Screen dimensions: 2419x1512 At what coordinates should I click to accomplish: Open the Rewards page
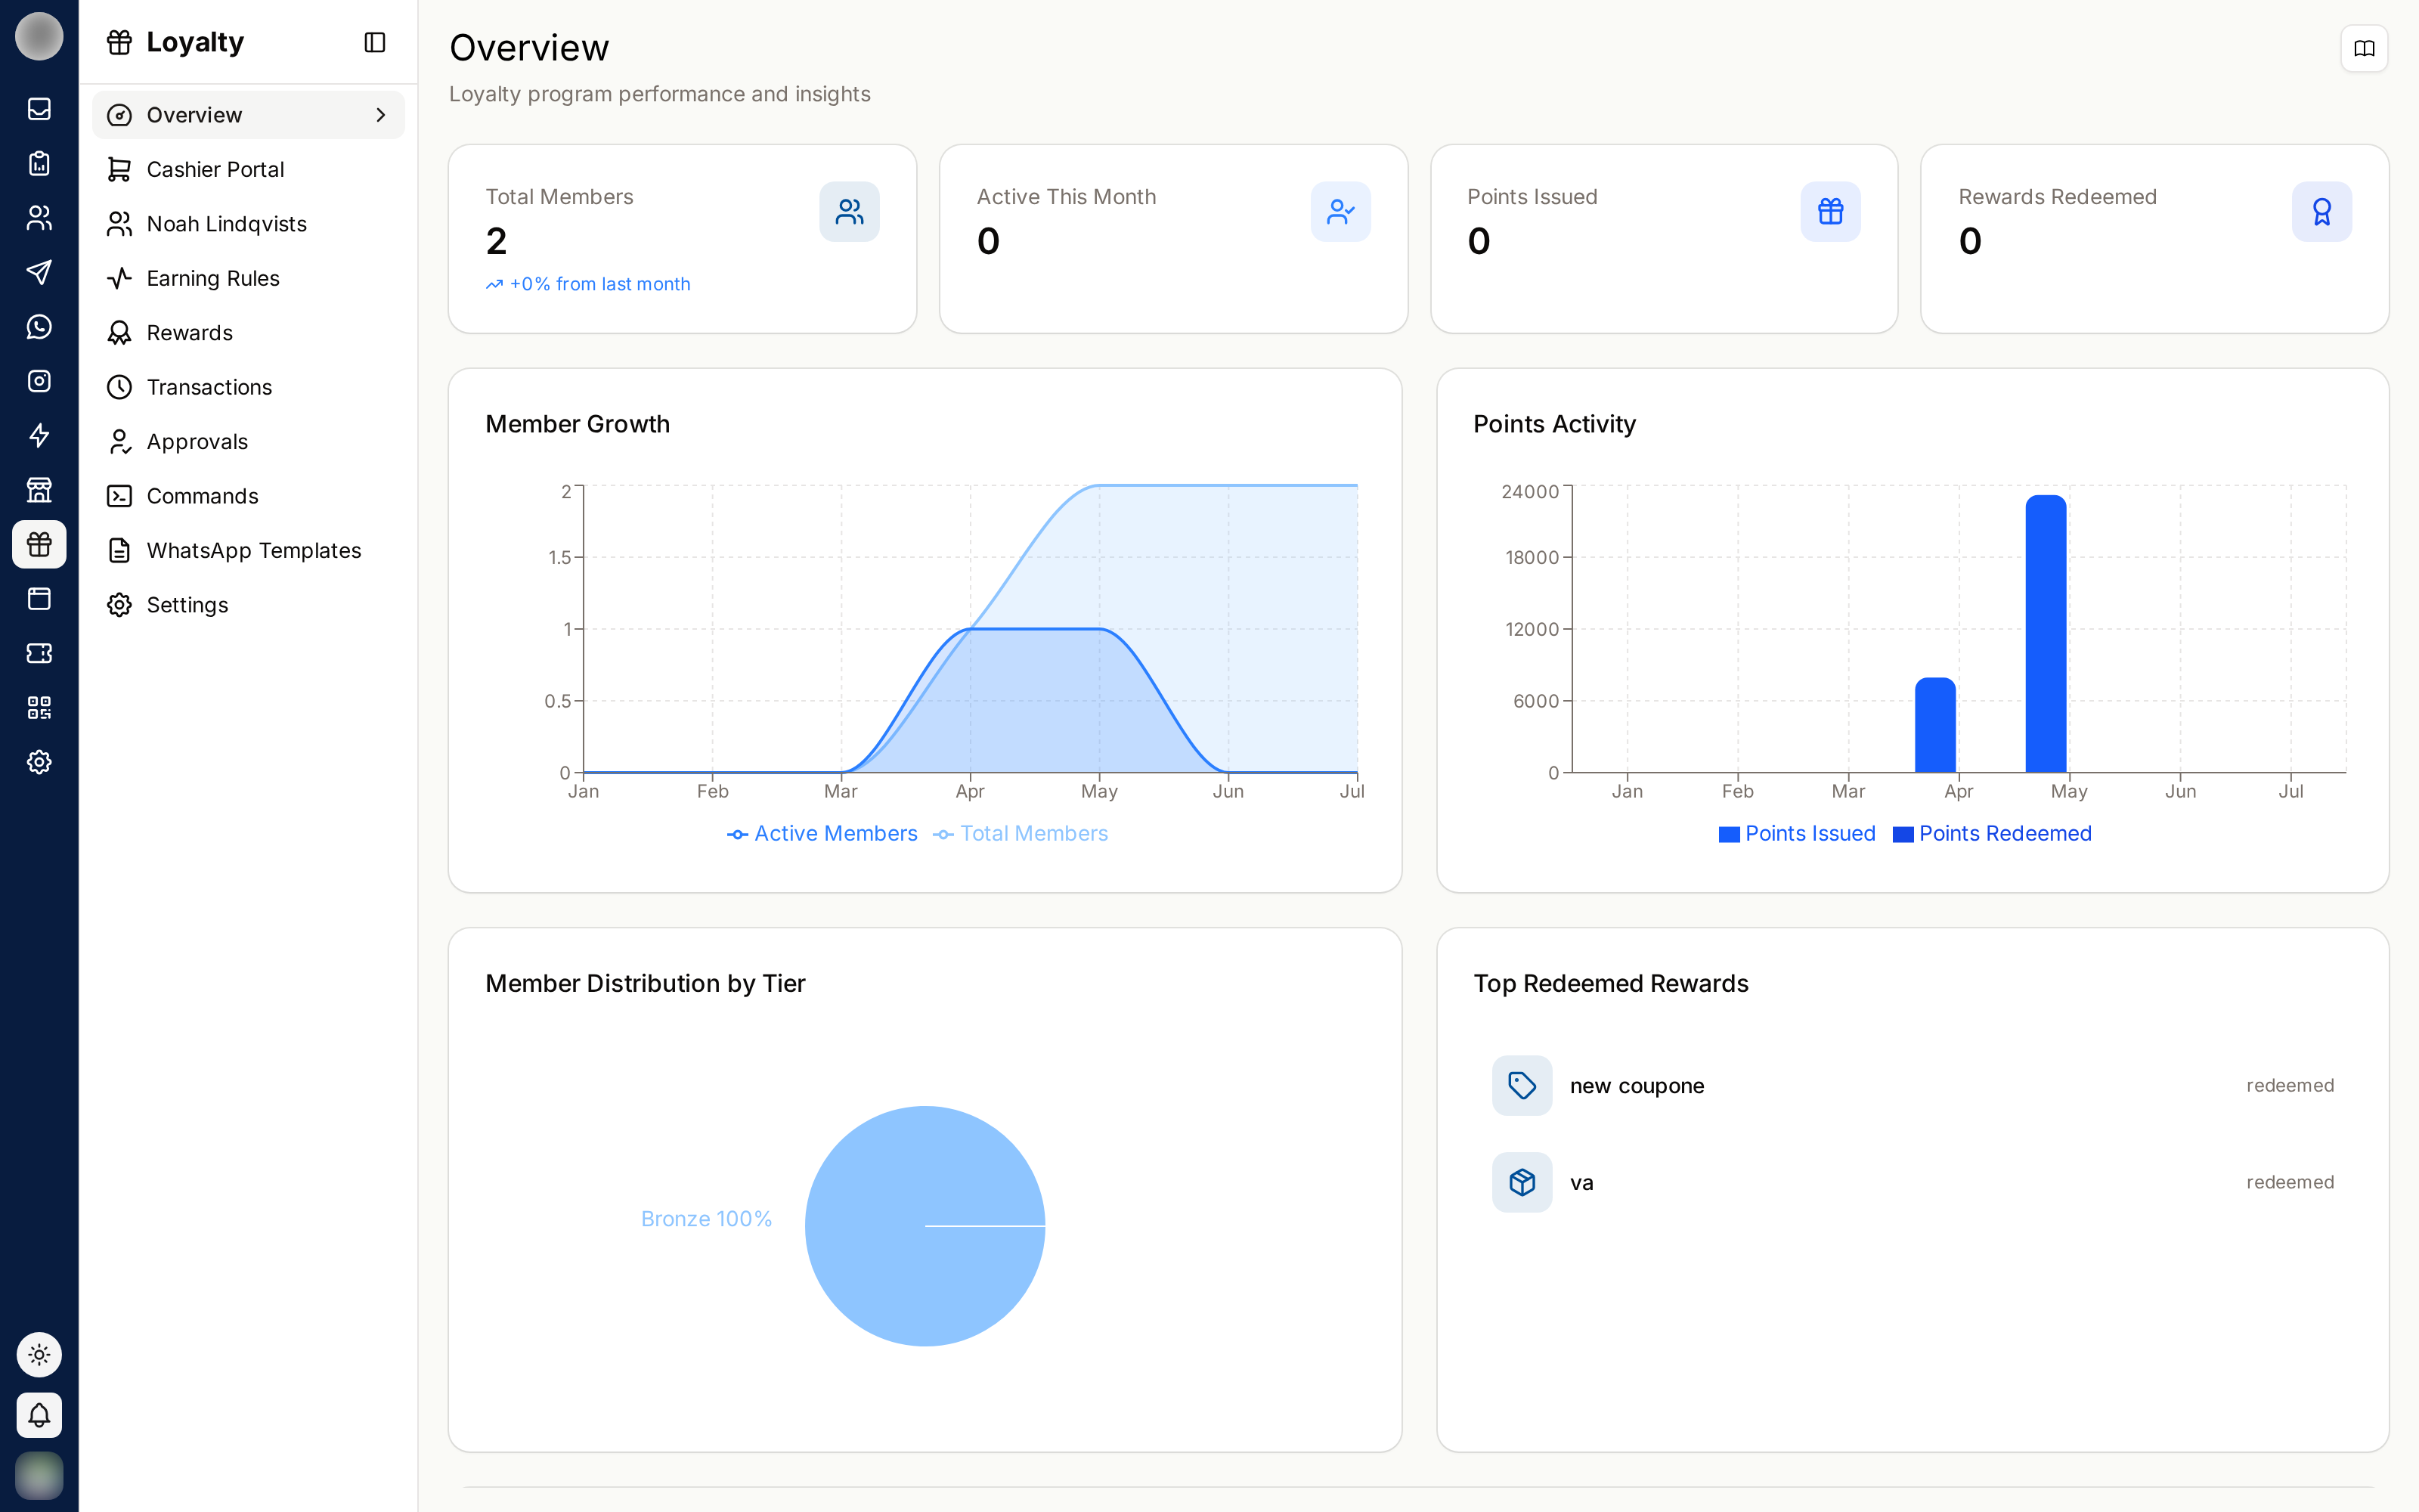pos(248,333)
